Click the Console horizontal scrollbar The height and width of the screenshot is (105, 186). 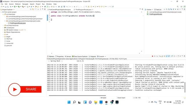(77, 95)
